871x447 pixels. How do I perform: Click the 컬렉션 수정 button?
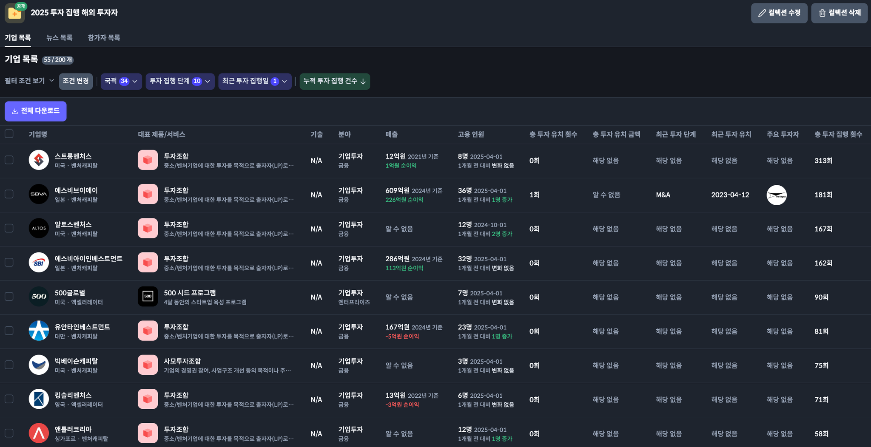779,13
